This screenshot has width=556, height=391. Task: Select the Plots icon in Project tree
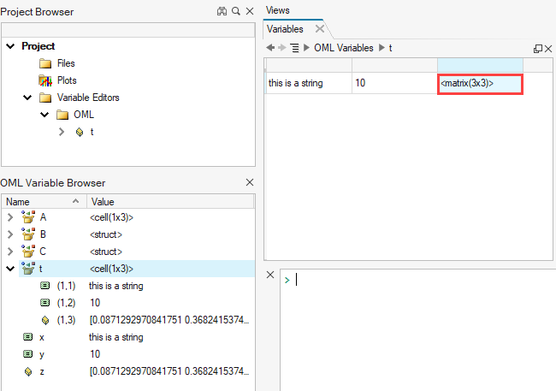(45, 80)
